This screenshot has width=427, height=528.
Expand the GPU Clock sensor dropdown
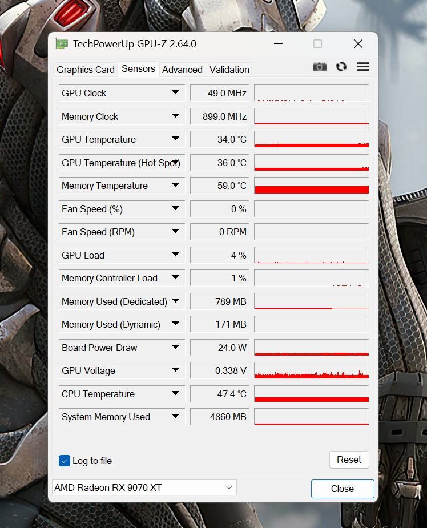[175, 92]
